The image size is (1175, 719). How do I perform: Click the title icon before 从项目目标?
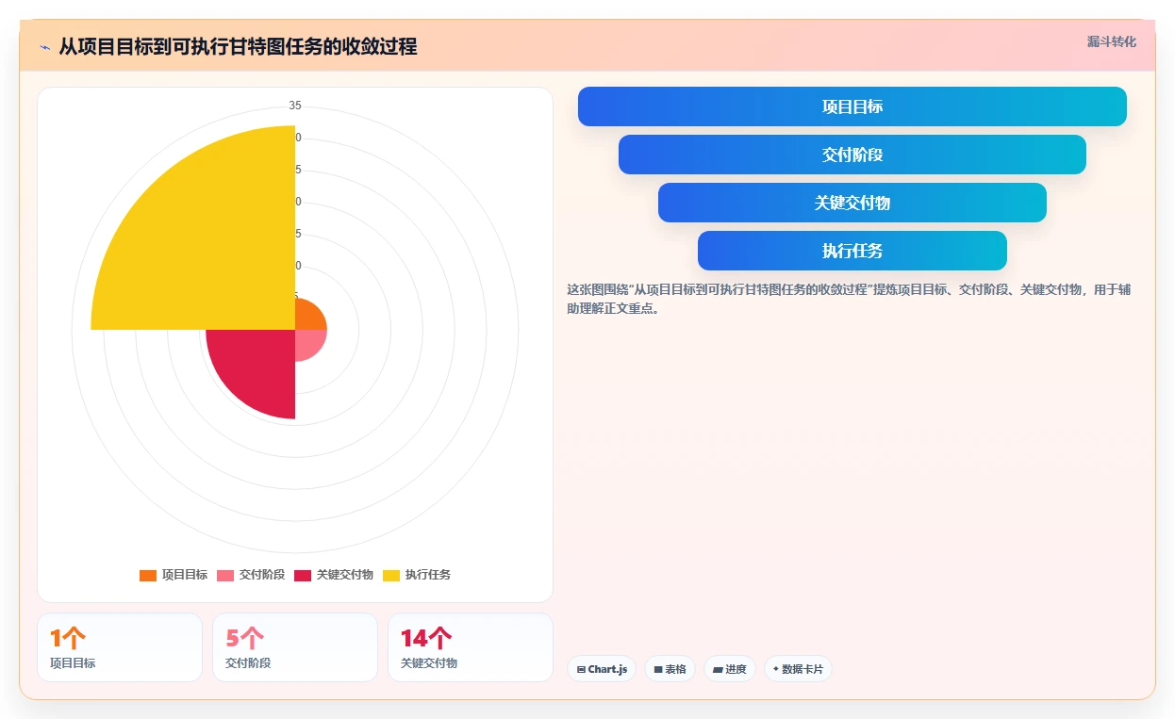(44, 46)
